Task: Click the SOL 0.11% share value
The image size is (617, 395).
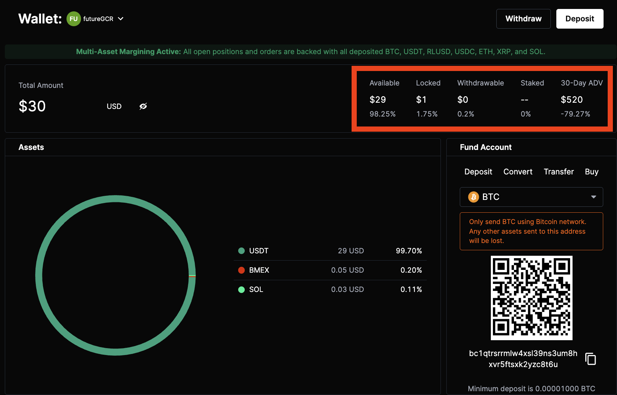Action: [411, 289]
